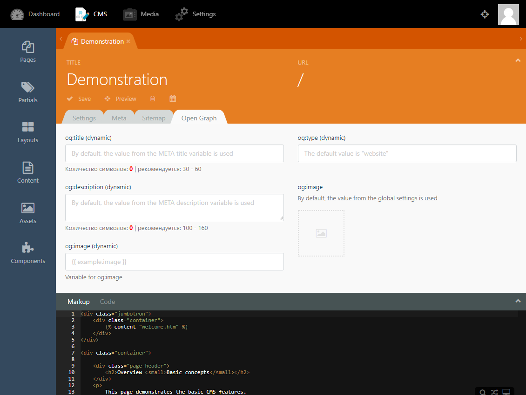526x395 pixels.
Task: Open the backend Settings gears icon
Action: (182, 14)
